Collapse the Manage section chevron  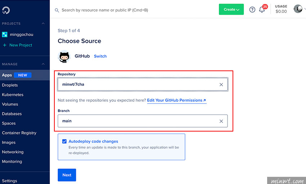43,64
